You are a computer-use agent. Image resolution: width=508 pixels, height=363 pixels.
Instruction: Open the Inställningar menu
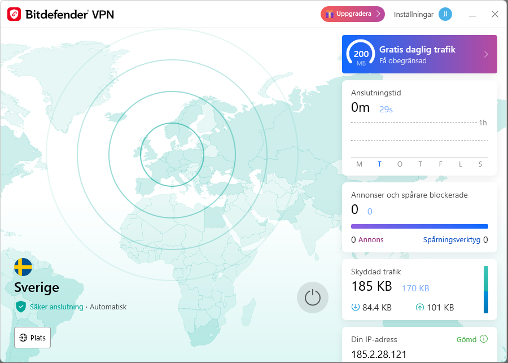(415, 14)
